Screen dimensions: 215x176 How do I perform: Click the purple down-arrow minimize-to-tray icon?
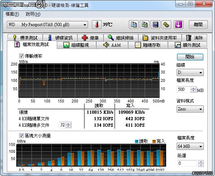[x=178, y=25]
